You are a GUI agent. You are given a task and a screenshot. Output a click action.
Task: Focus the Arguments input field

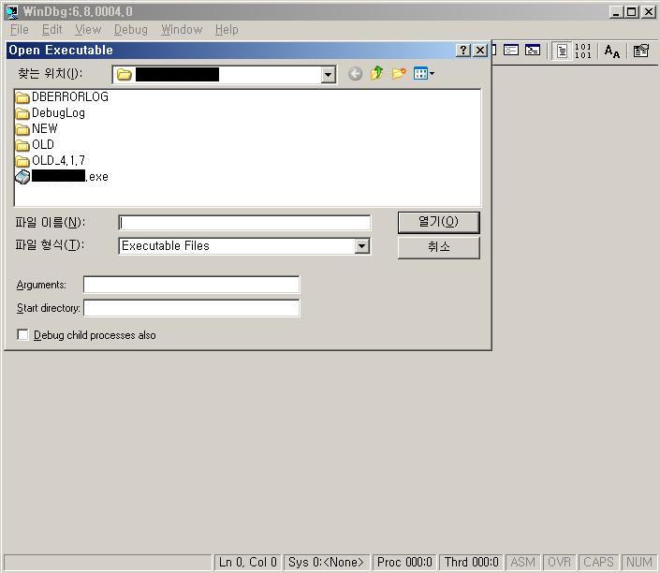pos(192,285)
